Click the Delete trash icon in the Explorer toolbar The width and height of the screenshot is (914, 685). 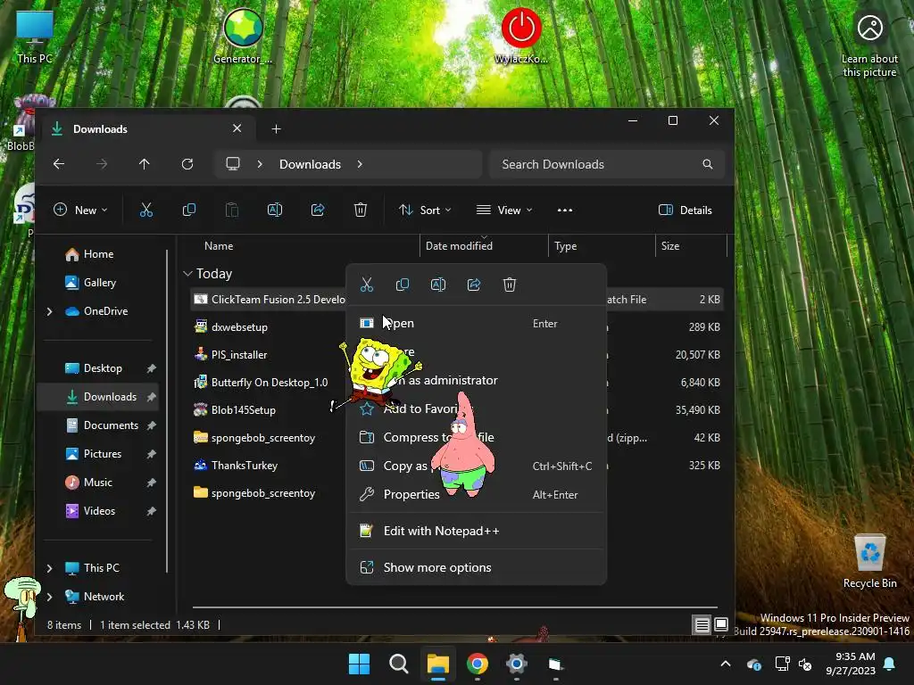coord(361,210)
